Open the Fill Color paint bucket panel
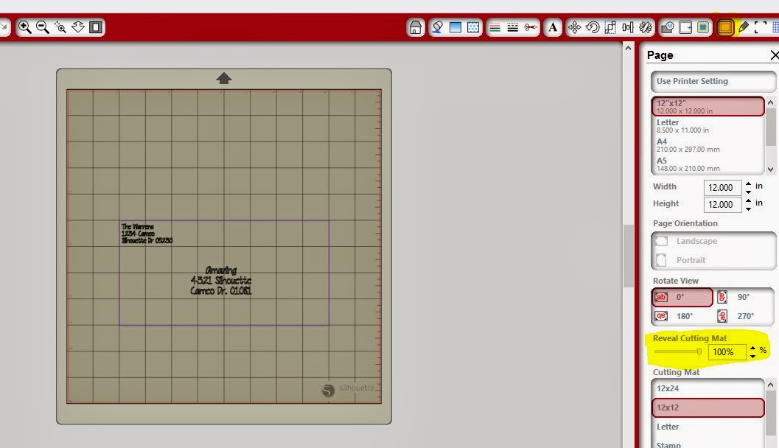Screen dimensions: 779x448 click(438, 27)
